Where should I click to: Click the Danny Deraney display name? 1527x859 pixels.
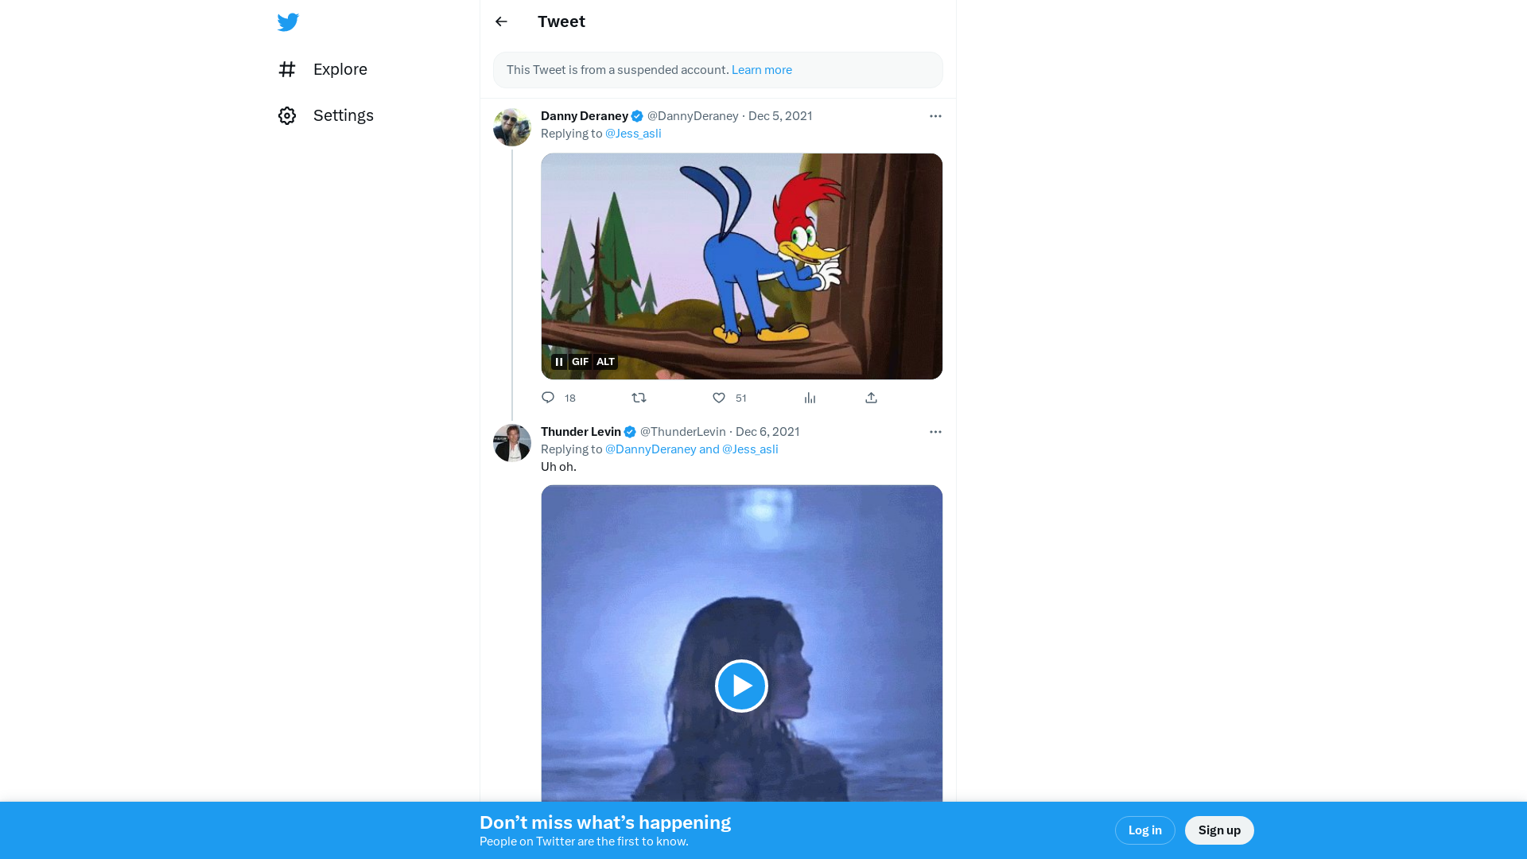[x=585, y=116]
